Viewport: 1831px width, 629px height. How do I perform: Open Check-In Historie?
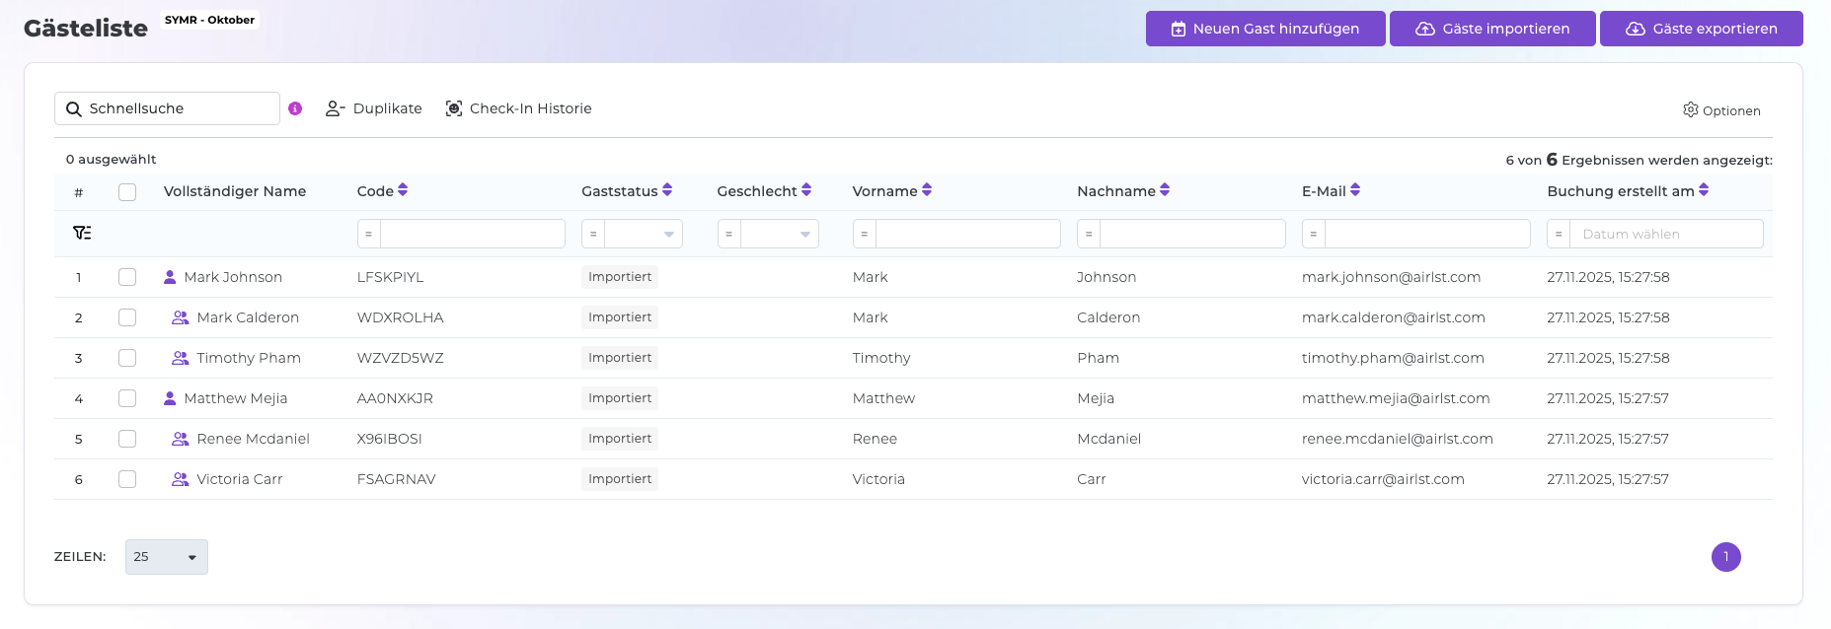518,108
